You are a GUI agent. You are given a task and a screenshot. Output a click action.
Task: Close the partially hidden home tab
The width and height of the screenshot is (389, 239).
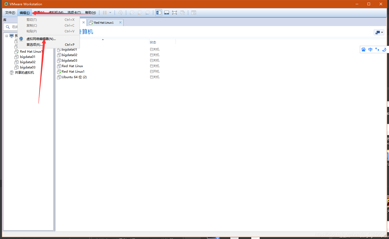pyautogui.click(x=84, y=22)
